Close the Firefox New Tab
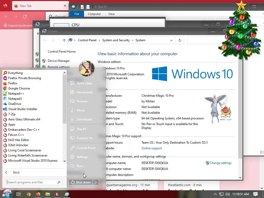This screenshot has height=198, width=264. tap(65, 6)
